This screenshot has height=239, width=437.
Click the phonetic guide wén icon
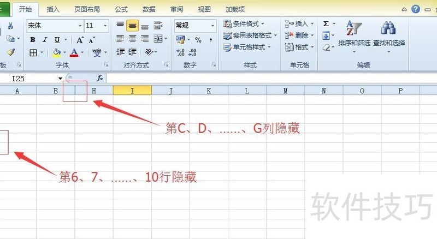pos(97,52)
